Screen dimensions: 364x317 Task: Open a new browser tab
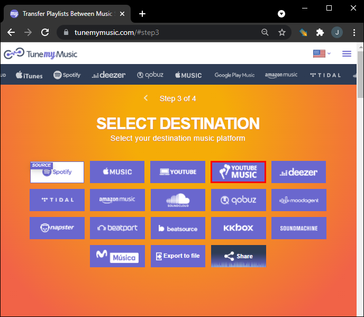pos(142,14)
